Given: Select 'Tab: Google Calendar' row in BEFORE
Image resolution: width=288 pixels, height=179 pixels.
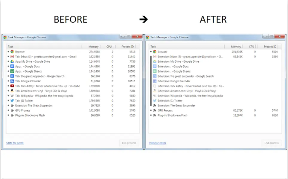Looking at the screenshot, I should click(73, 81).
